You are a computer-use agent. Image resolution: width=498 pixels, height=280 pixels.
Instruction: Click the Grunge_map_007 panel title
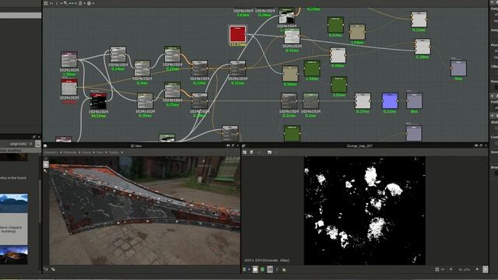(x=359, y=146)
